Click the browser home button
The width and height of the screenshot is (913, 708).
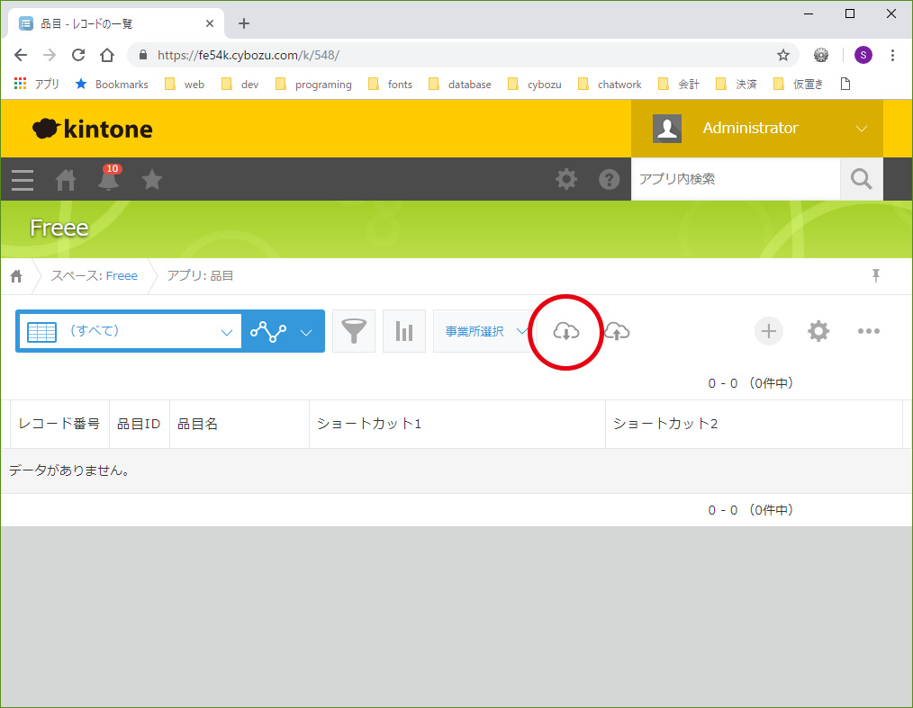click(107, 55)
